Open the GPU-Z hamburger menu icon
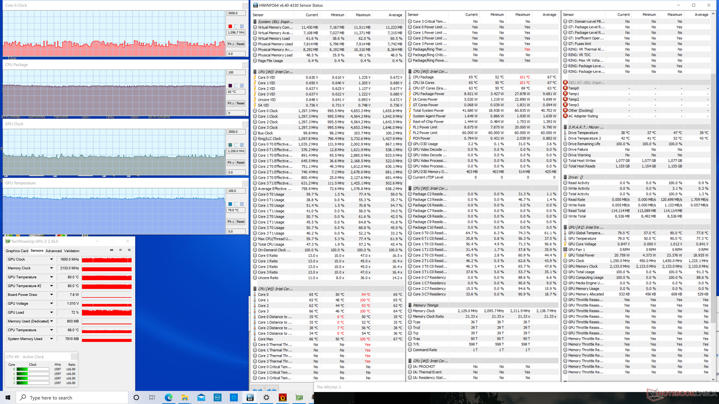 coord(129,250)
